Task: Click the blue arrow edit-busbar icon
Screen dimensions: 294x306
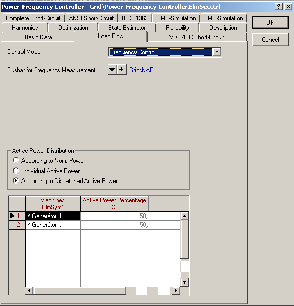Action: click(x=121, y=70)
